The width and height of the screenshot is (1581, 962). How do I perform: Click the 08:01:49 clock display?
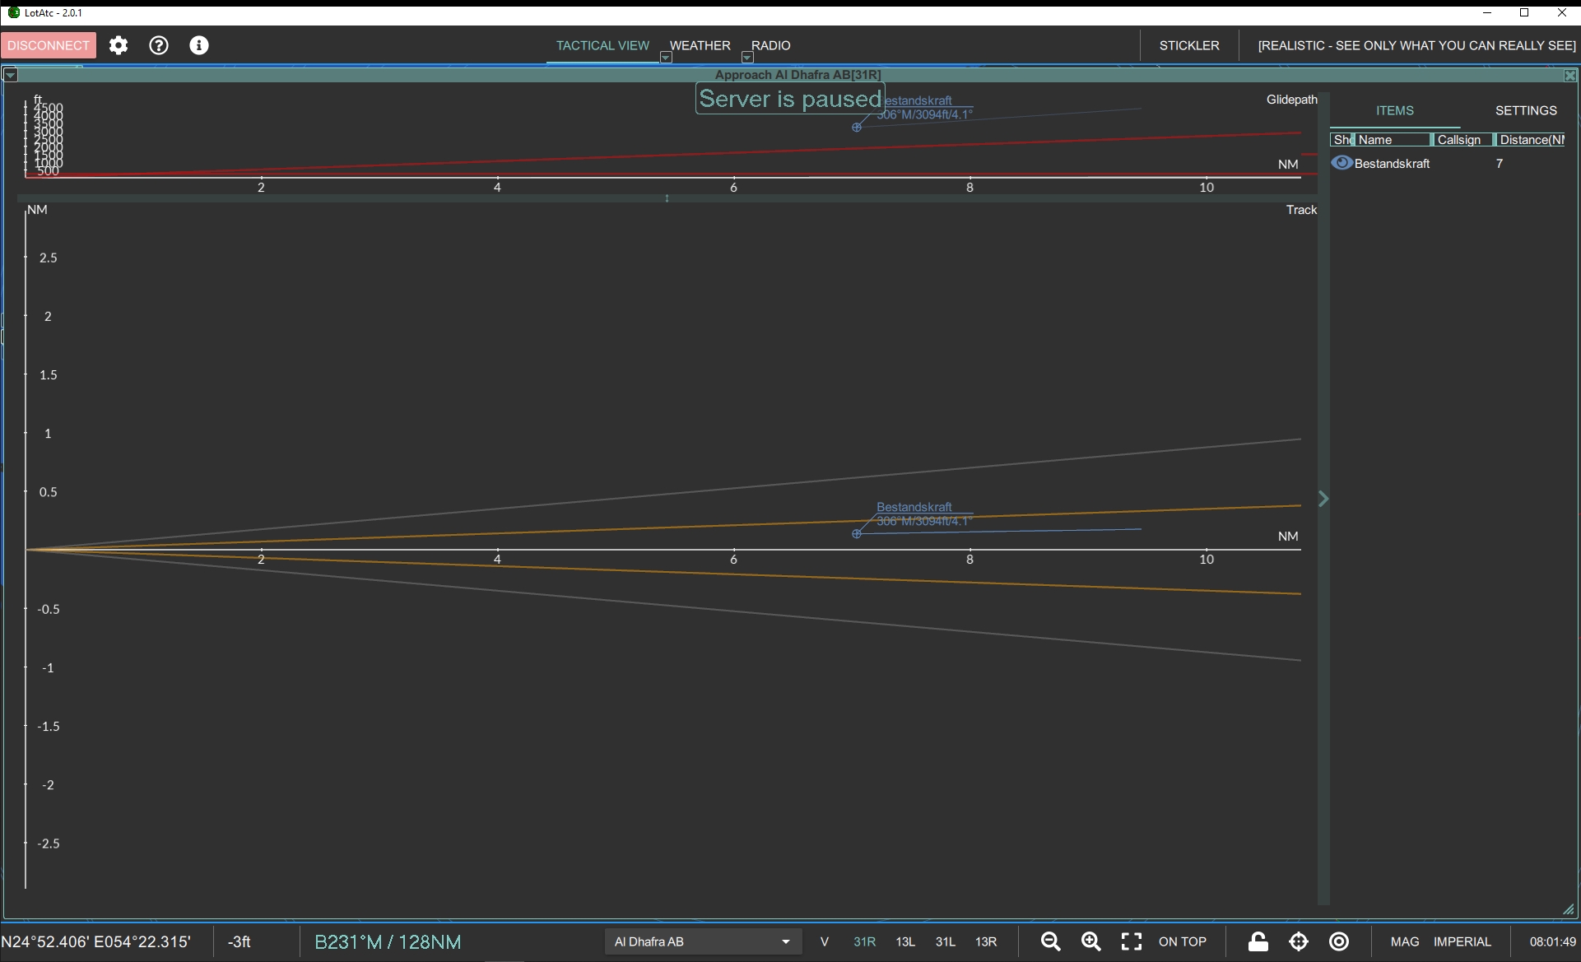[1552, 941]
